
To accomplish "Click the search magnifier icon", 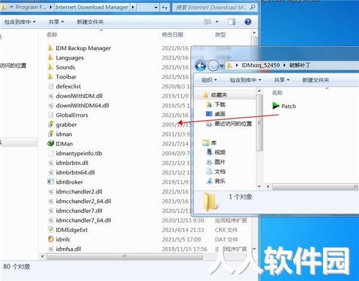I will point(252,7).
